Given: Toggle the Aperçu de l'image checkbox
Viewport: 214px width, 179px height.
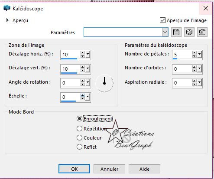Looking at the screenshot, I should pyautogui.click(x=162, y=20).
